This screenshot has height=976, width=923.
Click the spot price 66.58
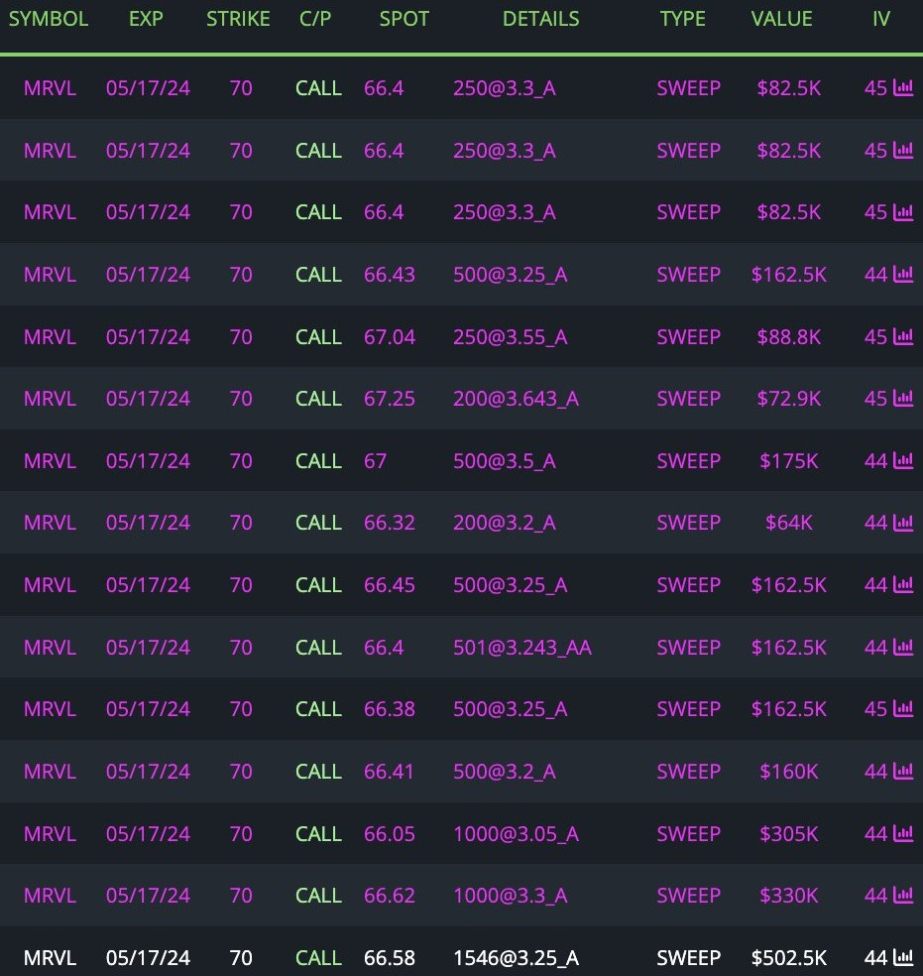tap(390, 957)
